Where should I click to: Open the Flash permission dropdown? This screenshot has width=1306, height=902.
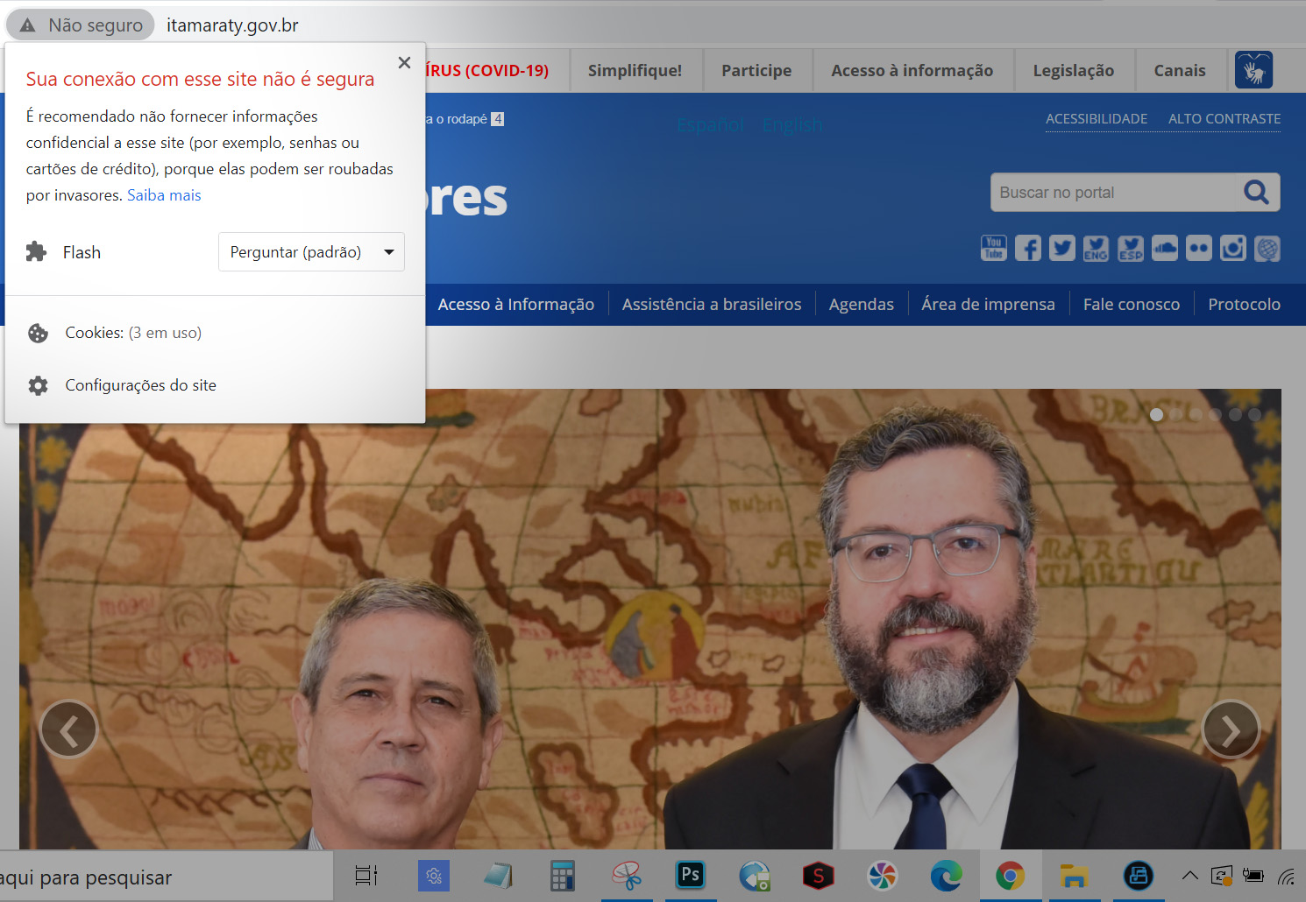pos(311,252)
